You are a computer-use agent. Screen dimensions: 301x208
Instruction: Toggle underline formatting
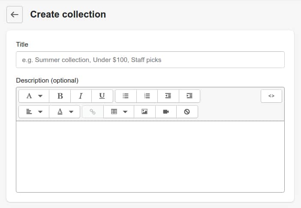tap(102, 96)
